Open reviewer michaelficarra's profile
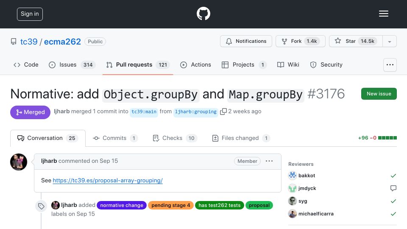The width and height of the screenshot is (407, 229). (x=316, y=214)
